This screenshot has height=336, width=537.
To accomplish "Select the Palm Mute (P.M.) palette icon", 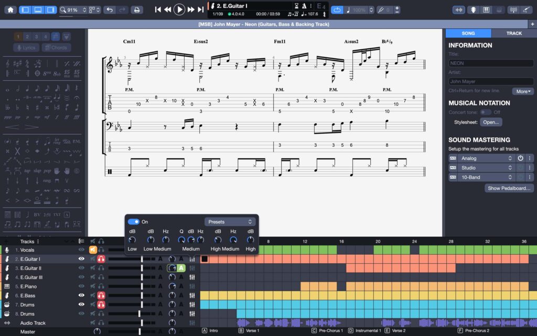I will tap(77, 142).
